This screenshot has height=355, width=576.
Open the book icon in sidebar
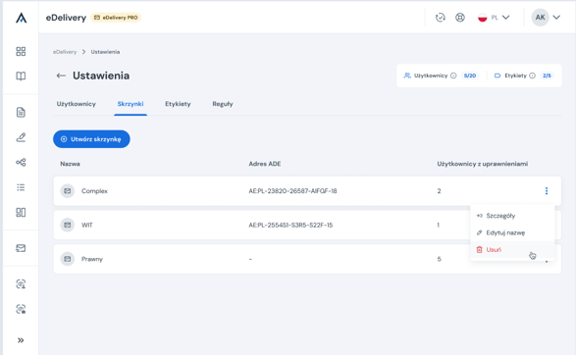click(21, 76)
